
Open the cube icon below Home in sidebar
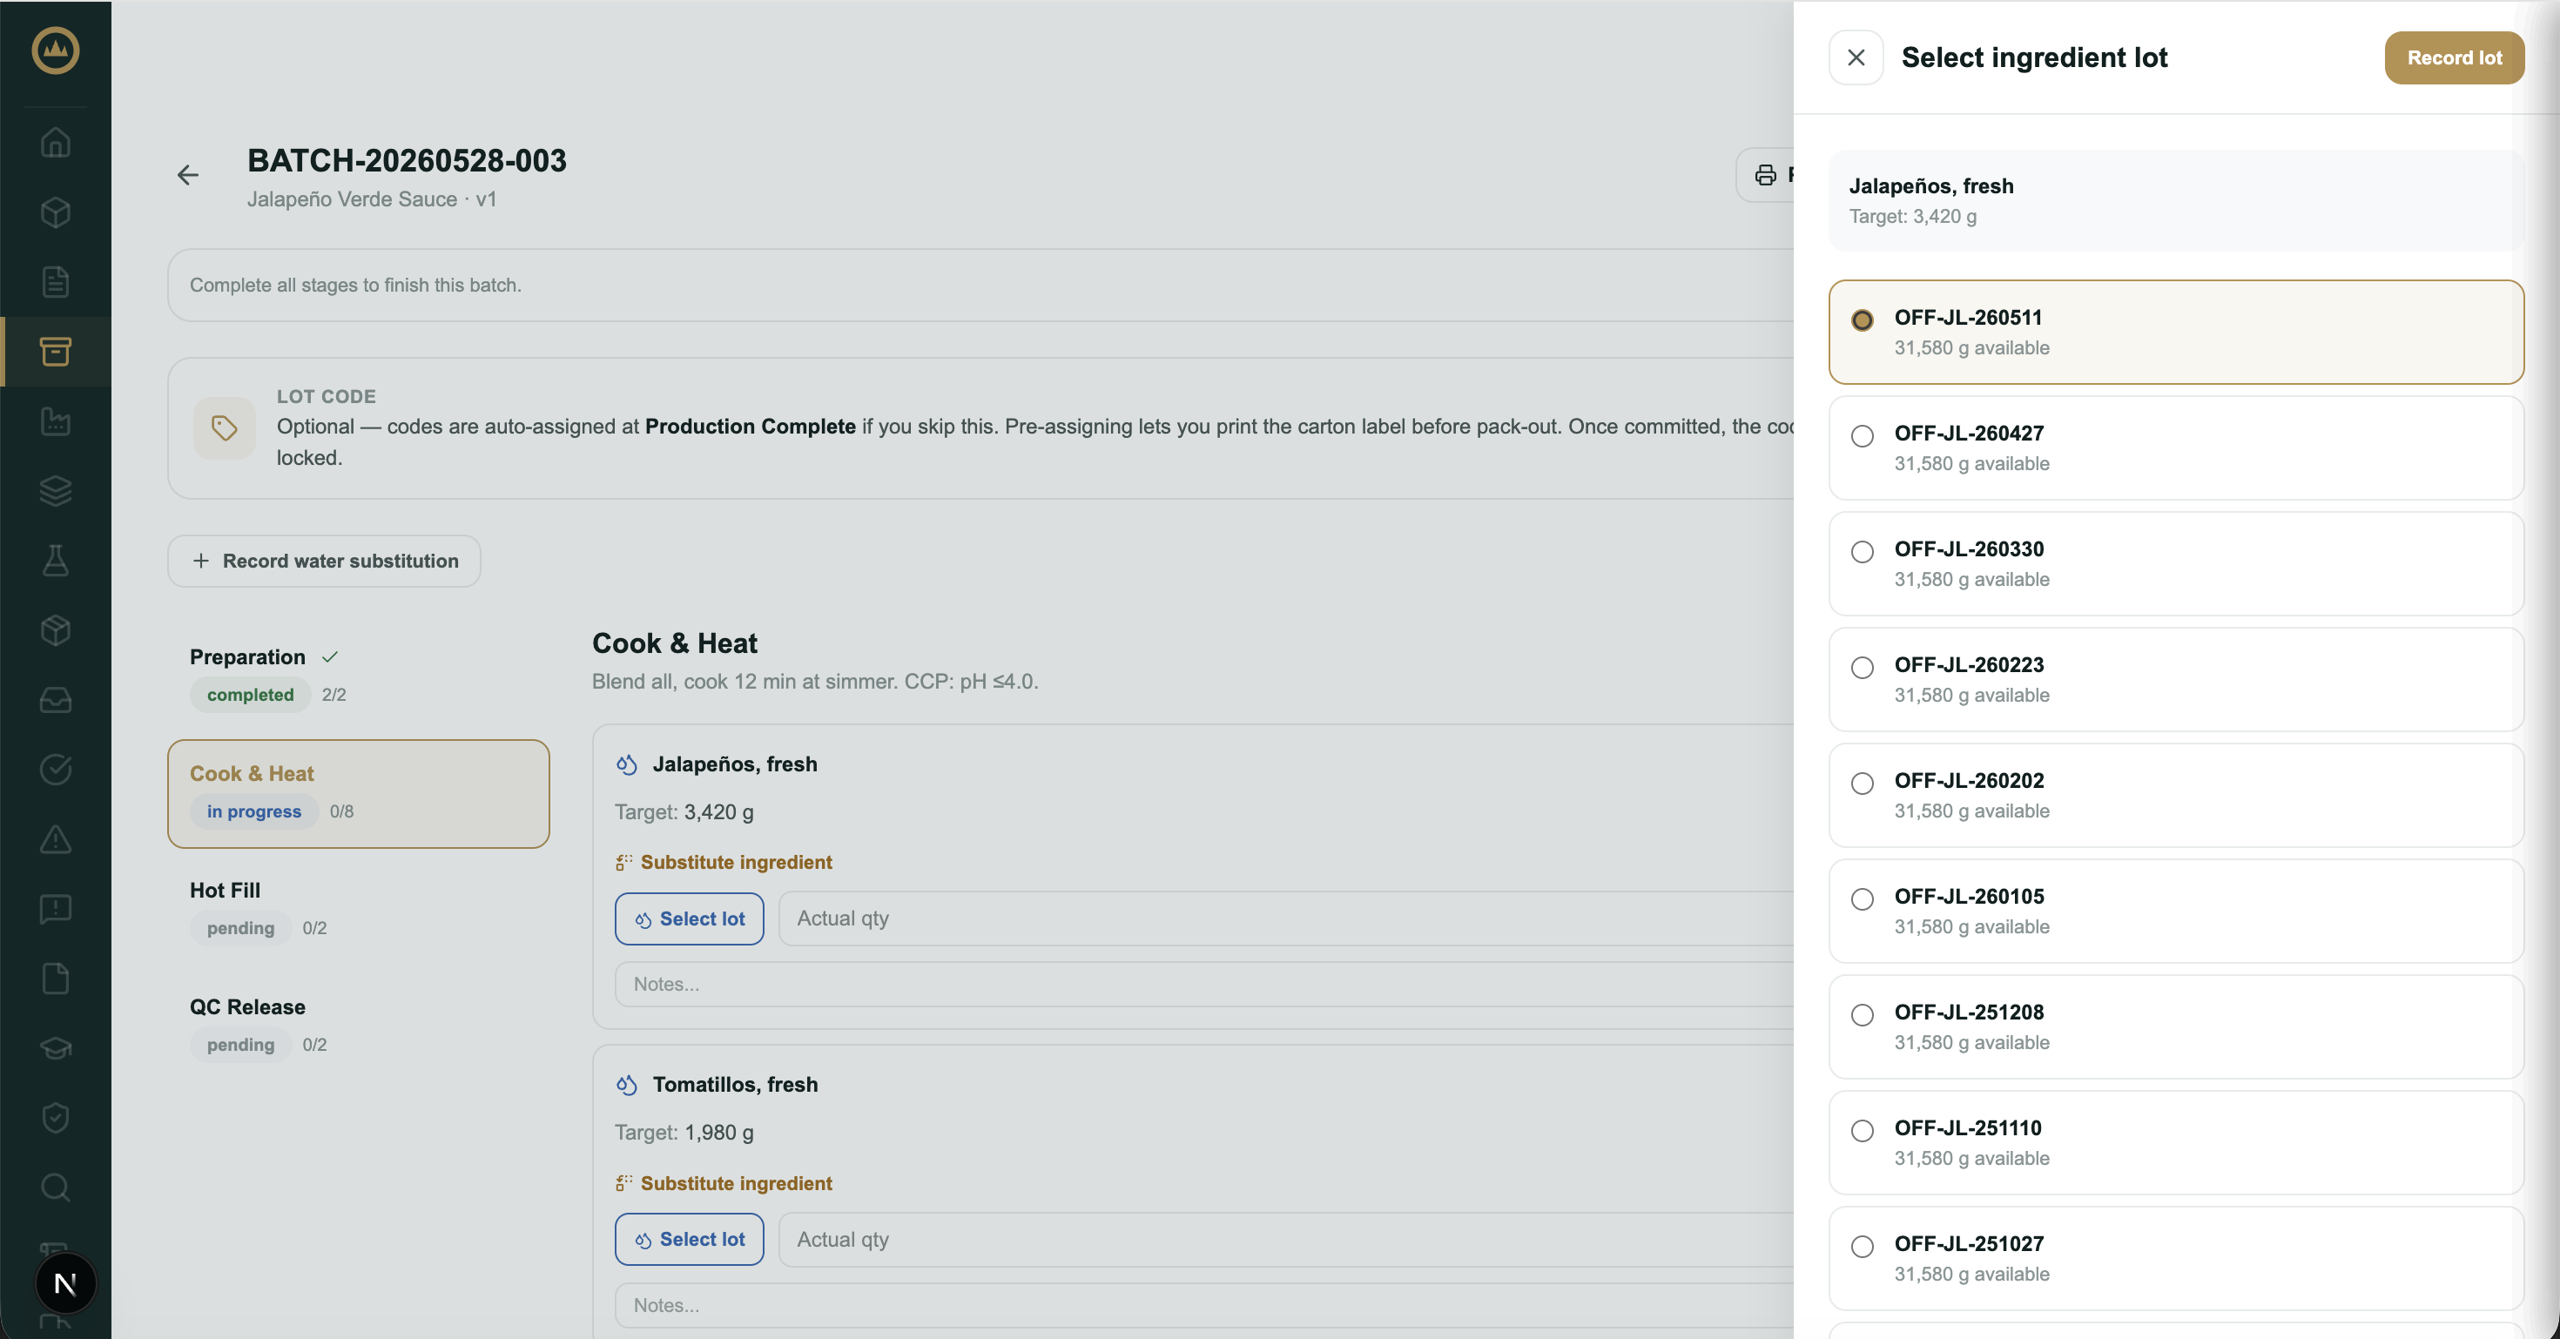click(x=56, y=212)
